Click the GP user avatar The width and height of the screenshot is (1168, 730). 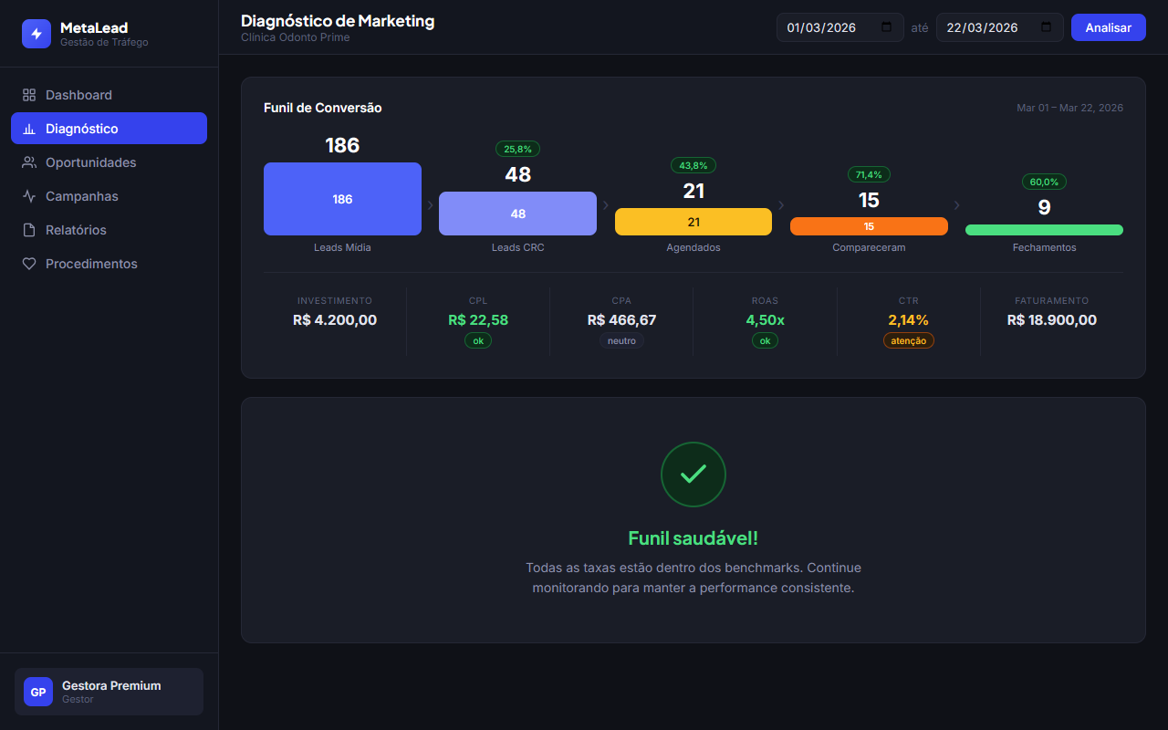click(x=38, y=692)
